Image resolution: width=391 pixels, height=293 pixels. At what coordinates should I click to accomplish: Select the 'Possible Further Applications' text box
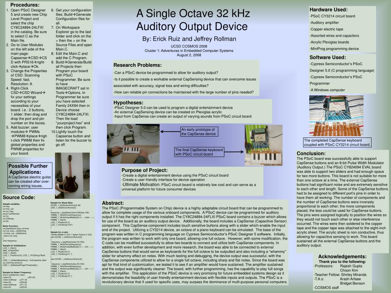click(30, 175)
